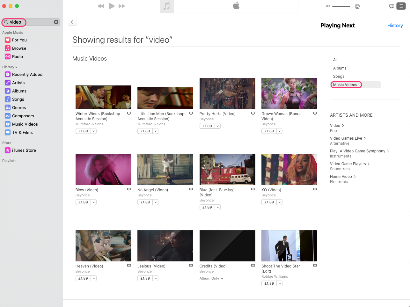Screen dimensions: 410x307
Task: Click video icon beside Heaven (Video) title
Action: pyautogui.click(x=129, y=266)
